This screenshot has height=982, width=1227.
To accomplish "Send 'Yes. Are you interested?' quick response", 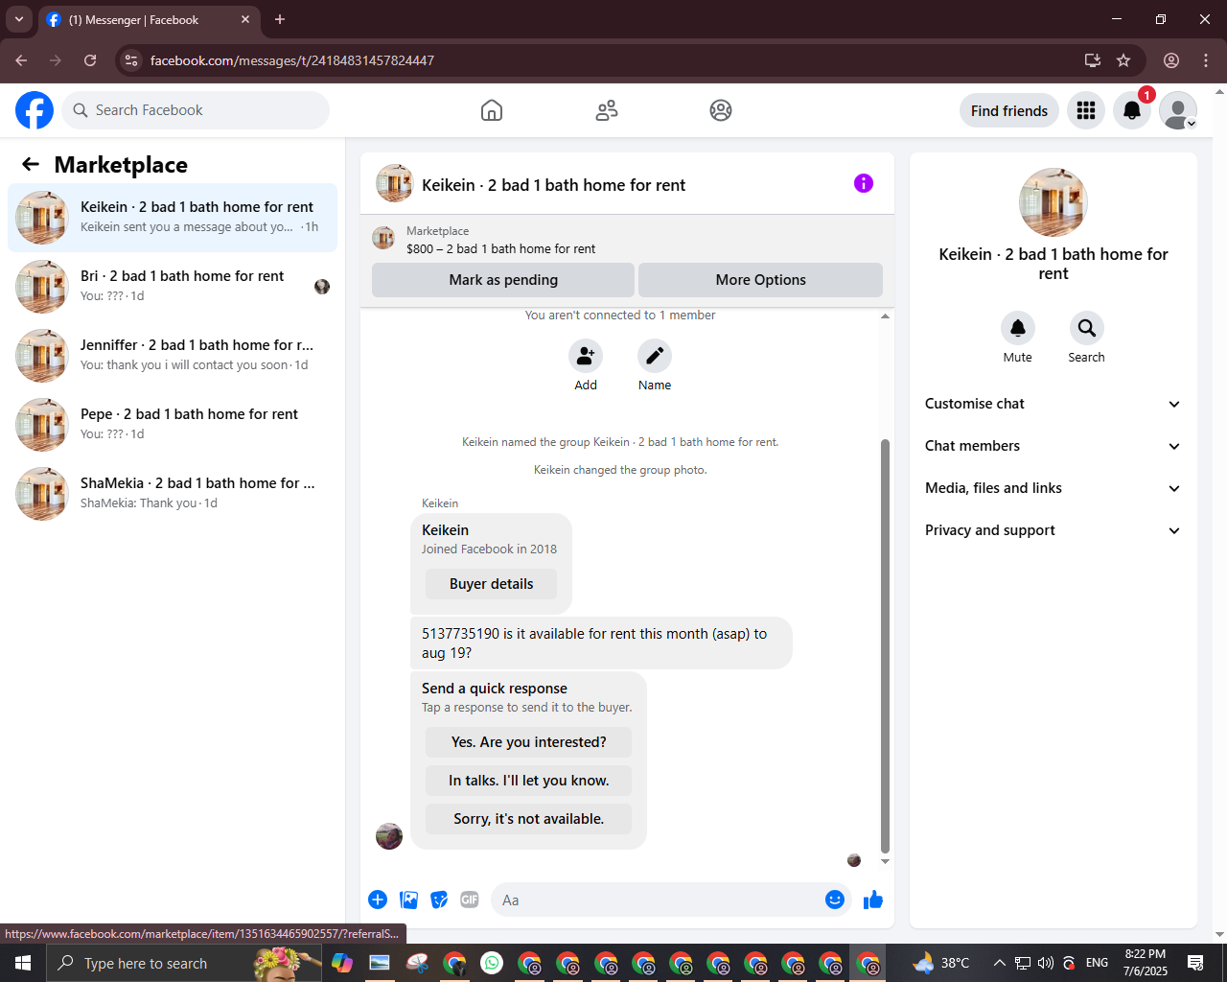I will pos(528,742).
